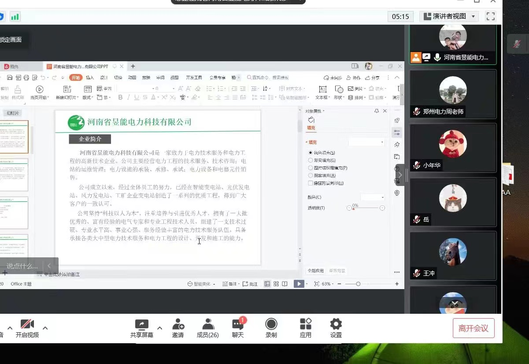Viewport: 529px width, 364px height.
Task: Click the 小年华 participant tile
Action: (453, 148)
